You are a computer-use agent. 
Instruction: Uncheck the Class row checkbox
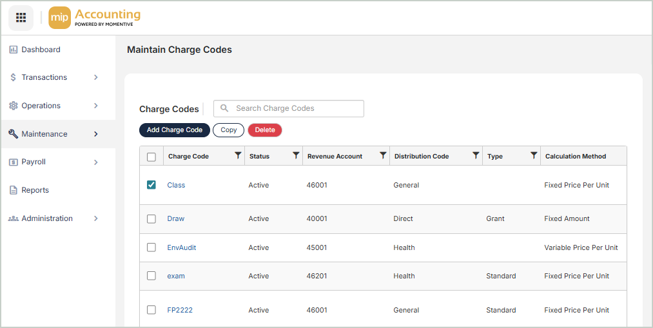pyautogui.click(x=151, y=185)
